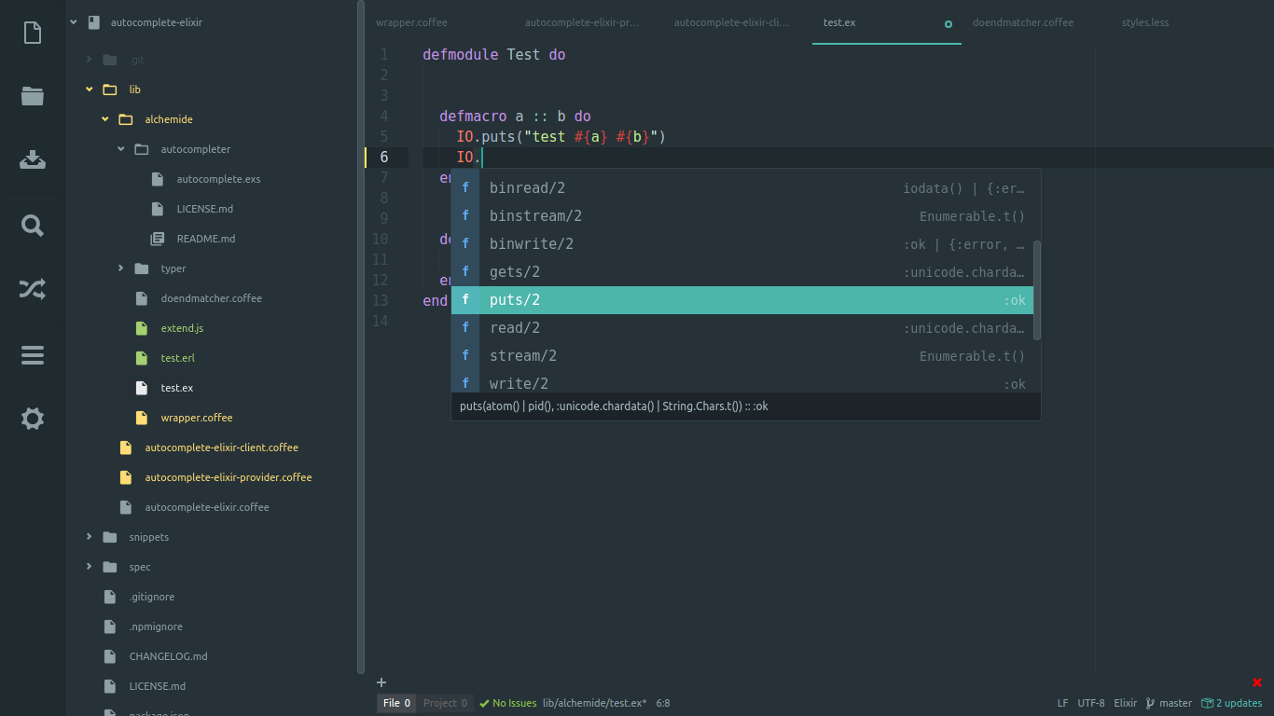Image resolution: width=1274 pixels, height=716 pixels.
Task: Click the f icon beside puts/2 suggestion
Action: [x=464, y=299]
